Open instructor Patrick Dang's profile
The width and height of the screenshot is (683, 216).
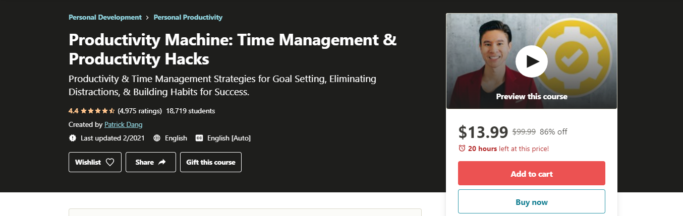point(124,124)
